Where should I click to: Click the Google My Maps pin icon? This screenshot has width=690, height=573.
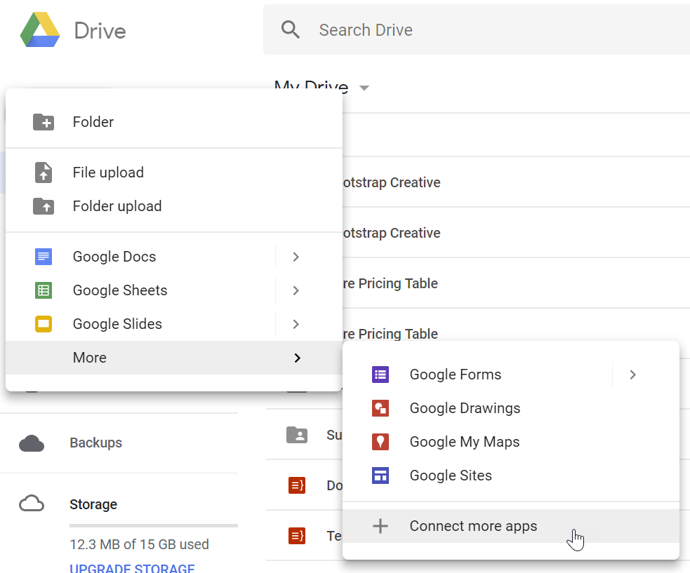coord(380,442)
